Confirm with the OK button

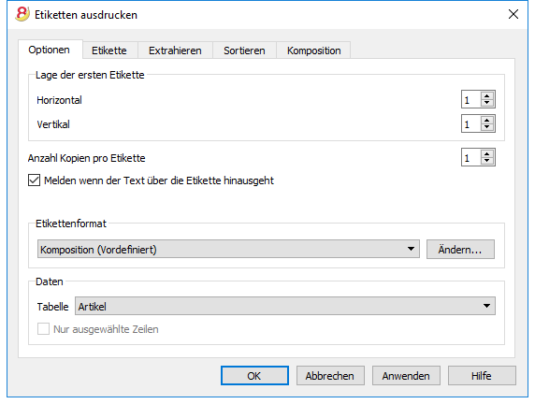pos(254,376)
